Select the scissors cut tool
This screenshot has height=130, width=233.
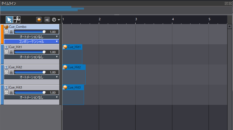point(17,20)
